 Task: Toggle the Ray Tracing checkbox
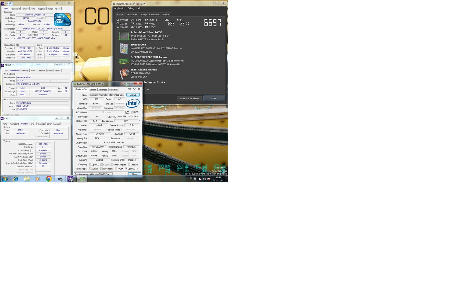click(x=102, y=169)
